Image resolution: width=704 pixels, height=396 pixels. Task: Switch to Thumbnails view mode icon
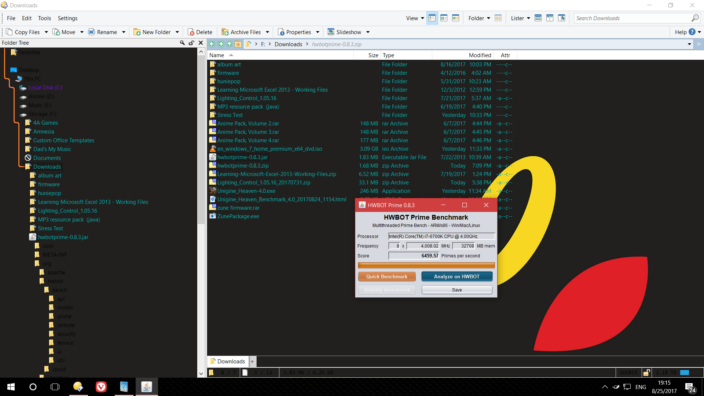(456, 18)
